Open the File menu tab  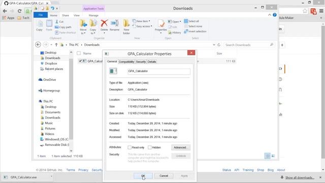tap(41, 15)
